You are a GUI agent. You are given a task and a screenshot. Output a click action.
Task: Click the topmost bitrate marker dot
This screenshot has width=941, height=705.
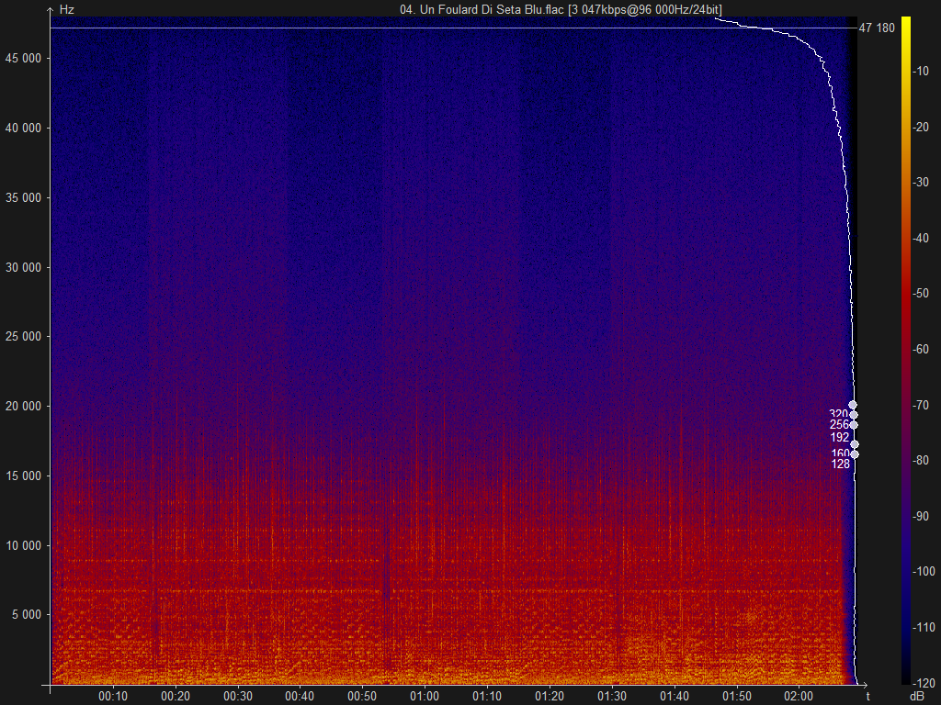[x=852, y=405]
